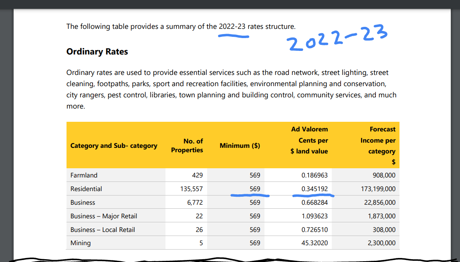Click the Residential forecast income 173,199,000
Screen dimensions: 460x262
pyautogui.click(x=378, y=189)
